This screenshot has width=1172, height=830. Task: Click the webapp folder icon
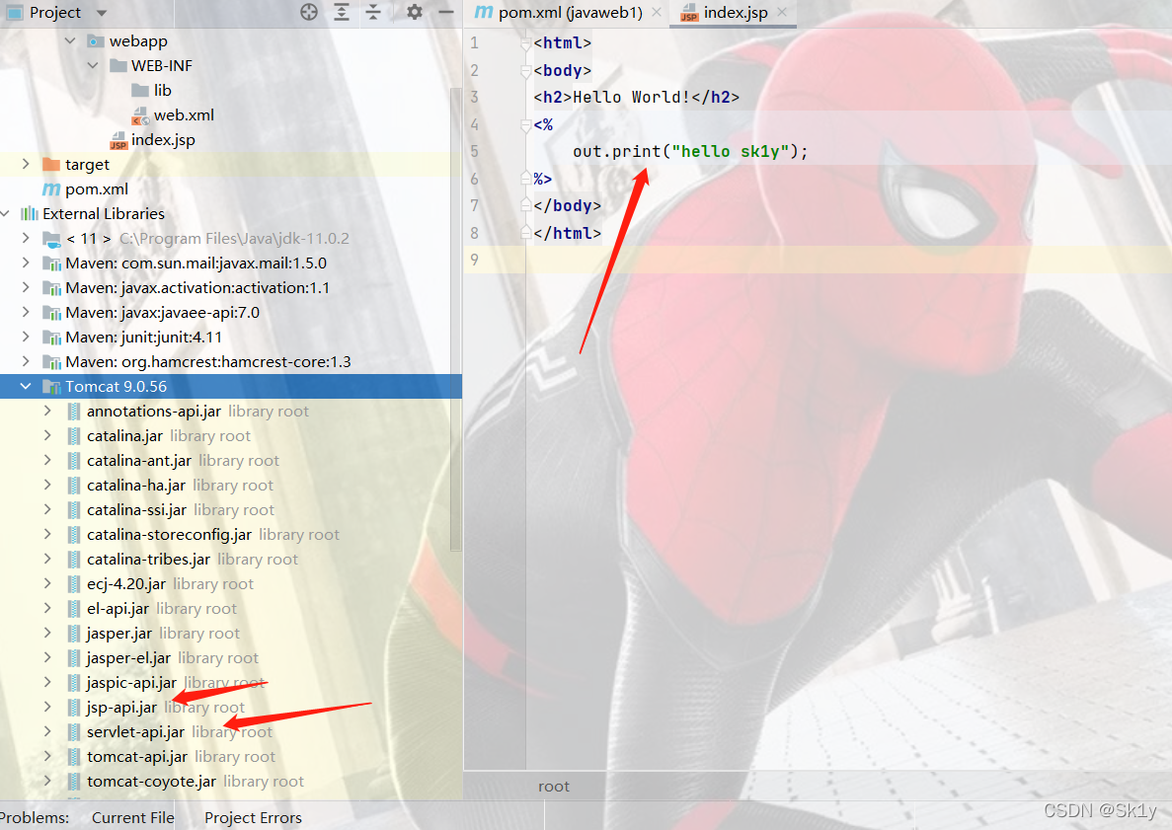click(x=96, y=41)
